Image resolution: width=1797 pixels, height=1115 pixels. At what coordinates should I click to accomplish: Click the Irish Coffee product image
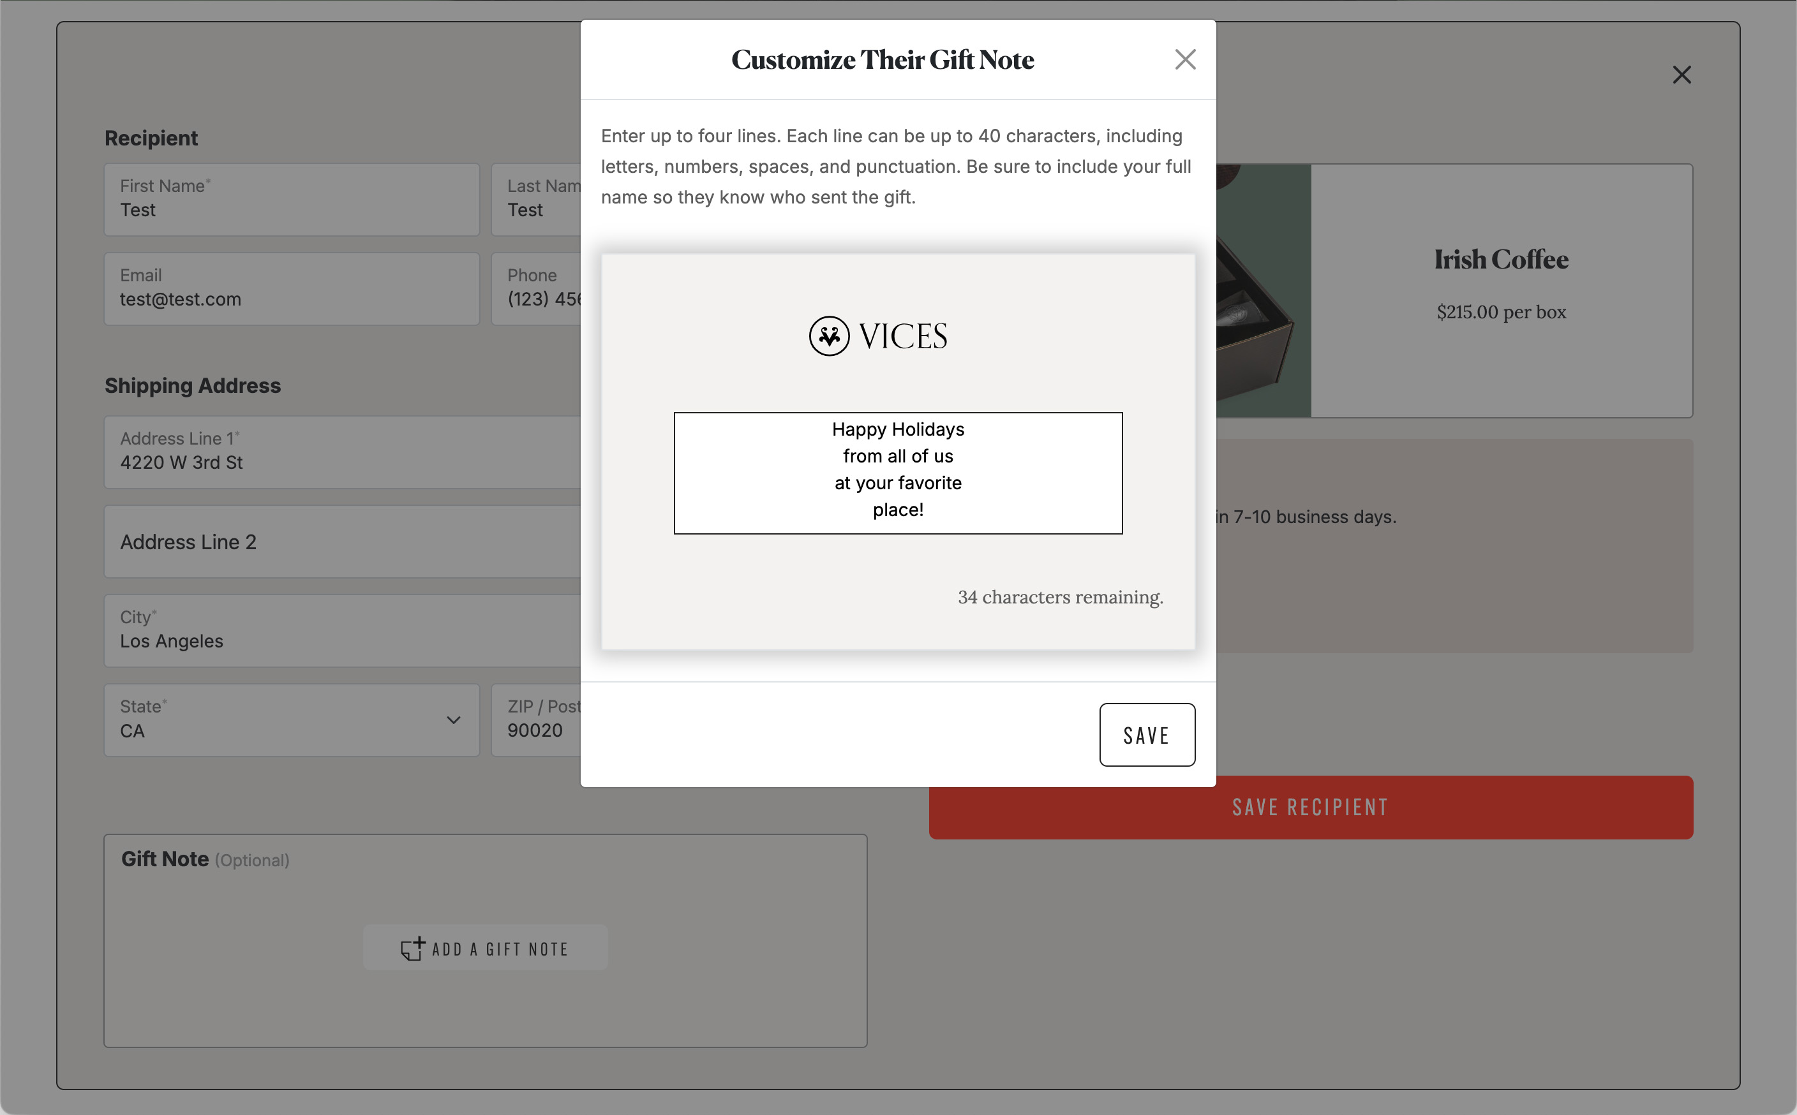click(x=1263, y=290)
